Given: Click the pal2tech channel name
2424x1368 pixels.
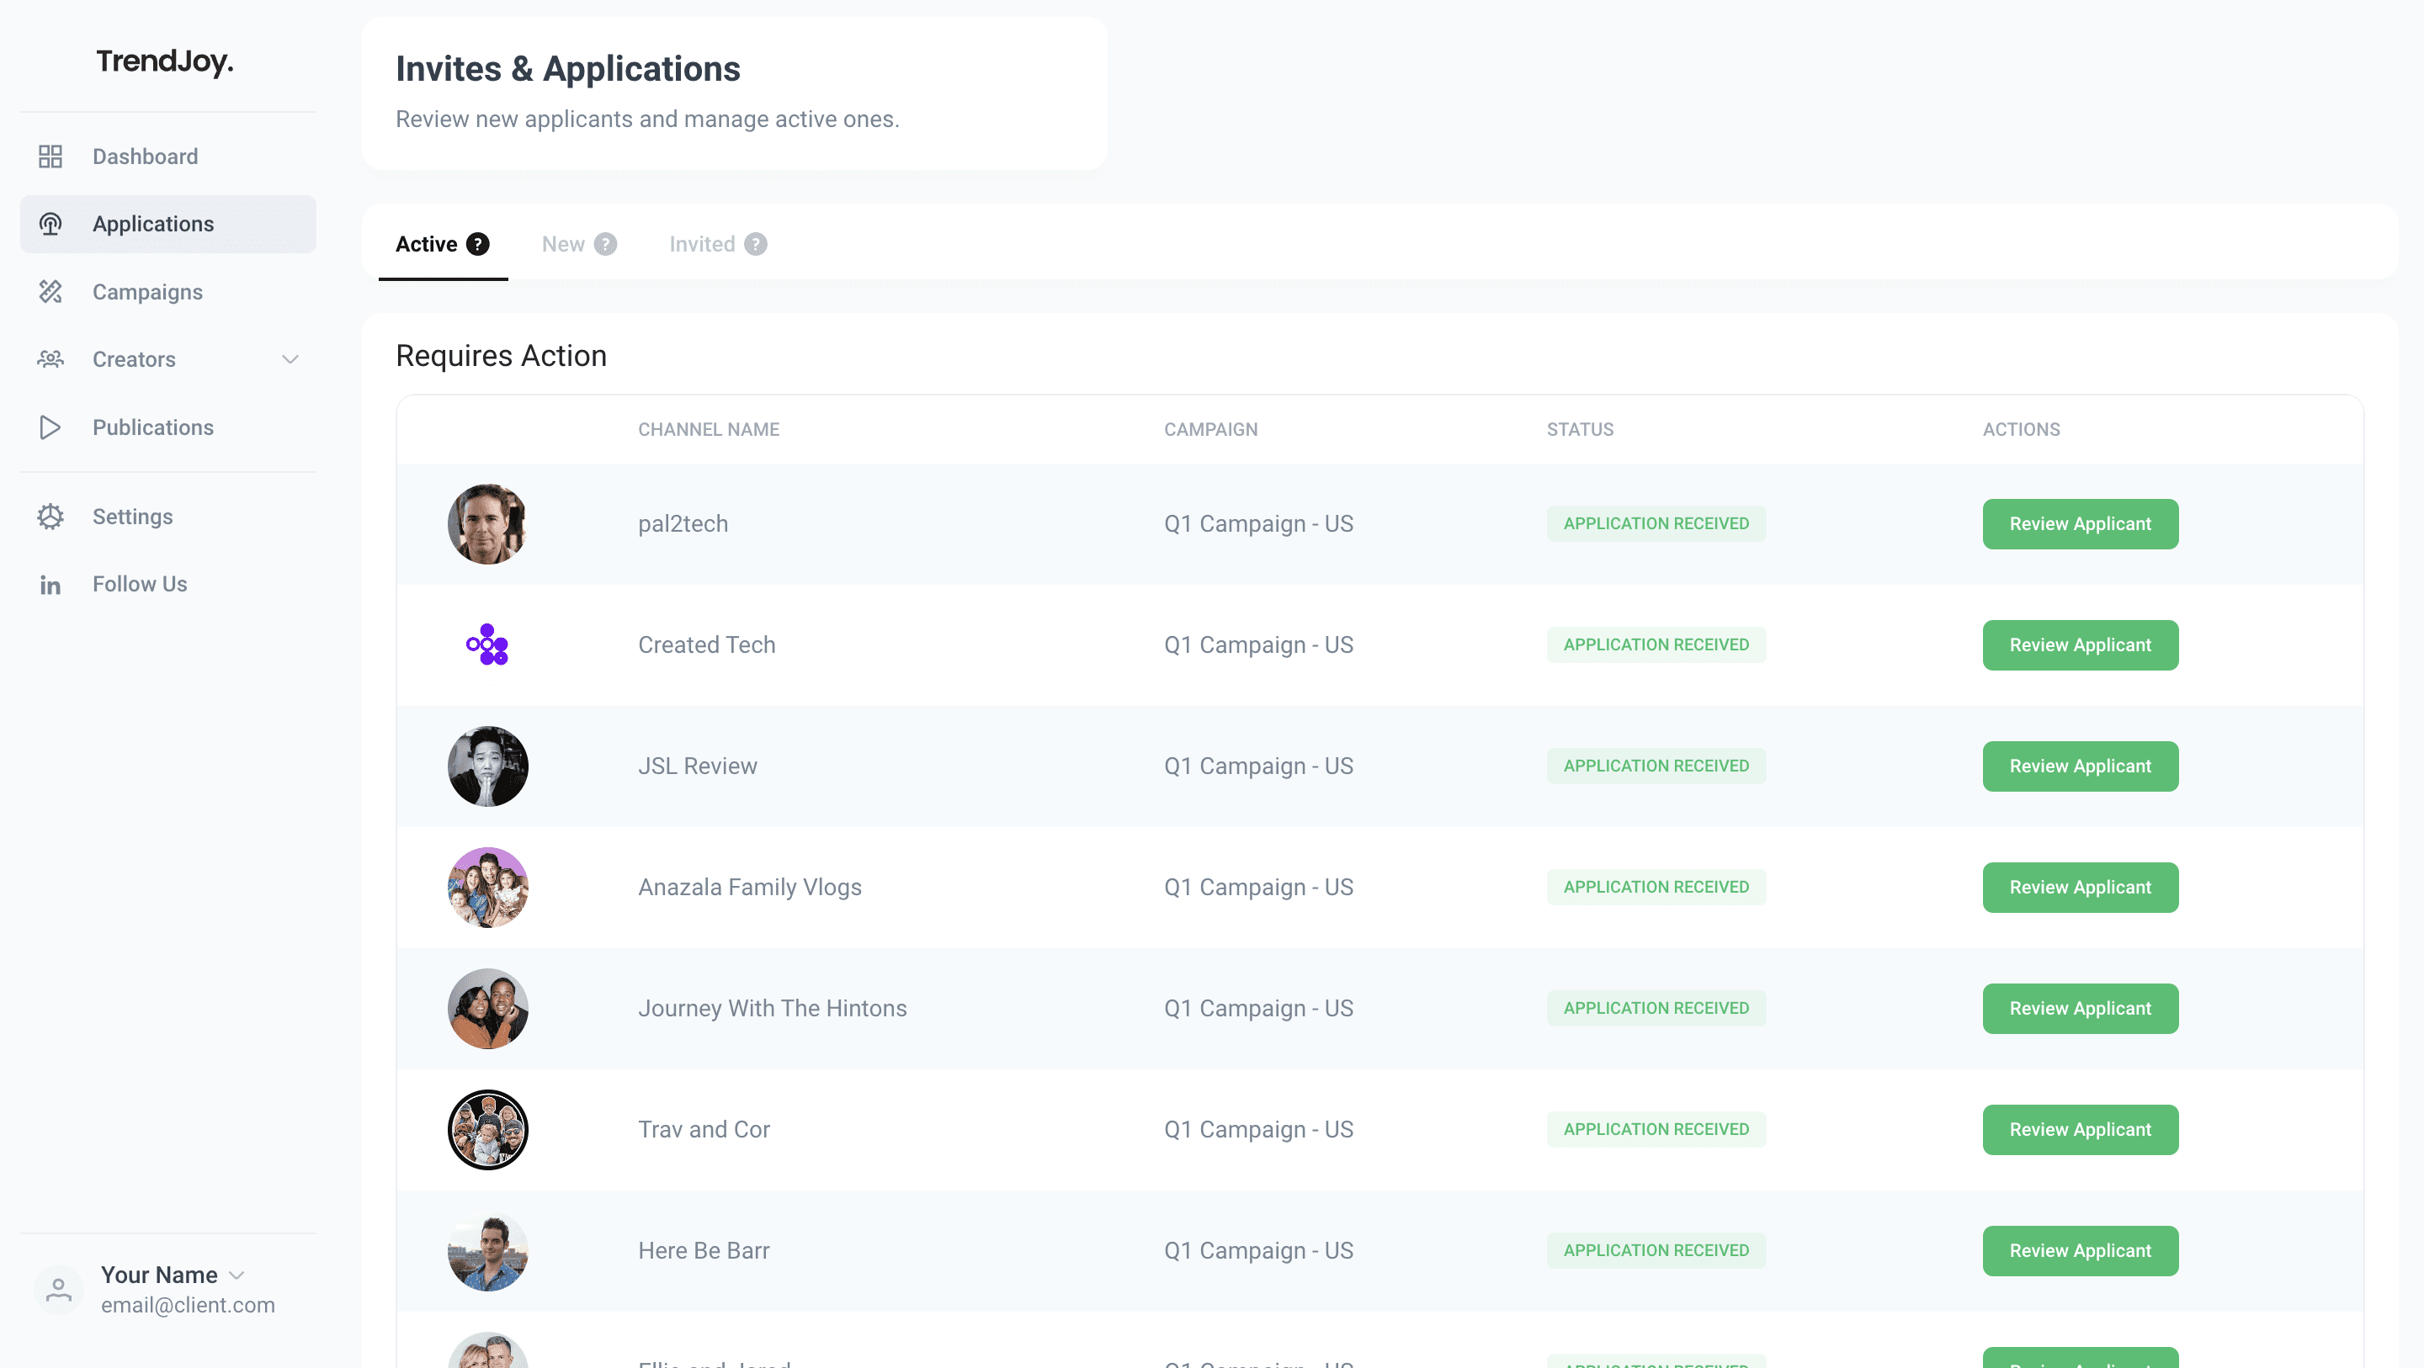Looking at the screenshot, I should [683, 524].
